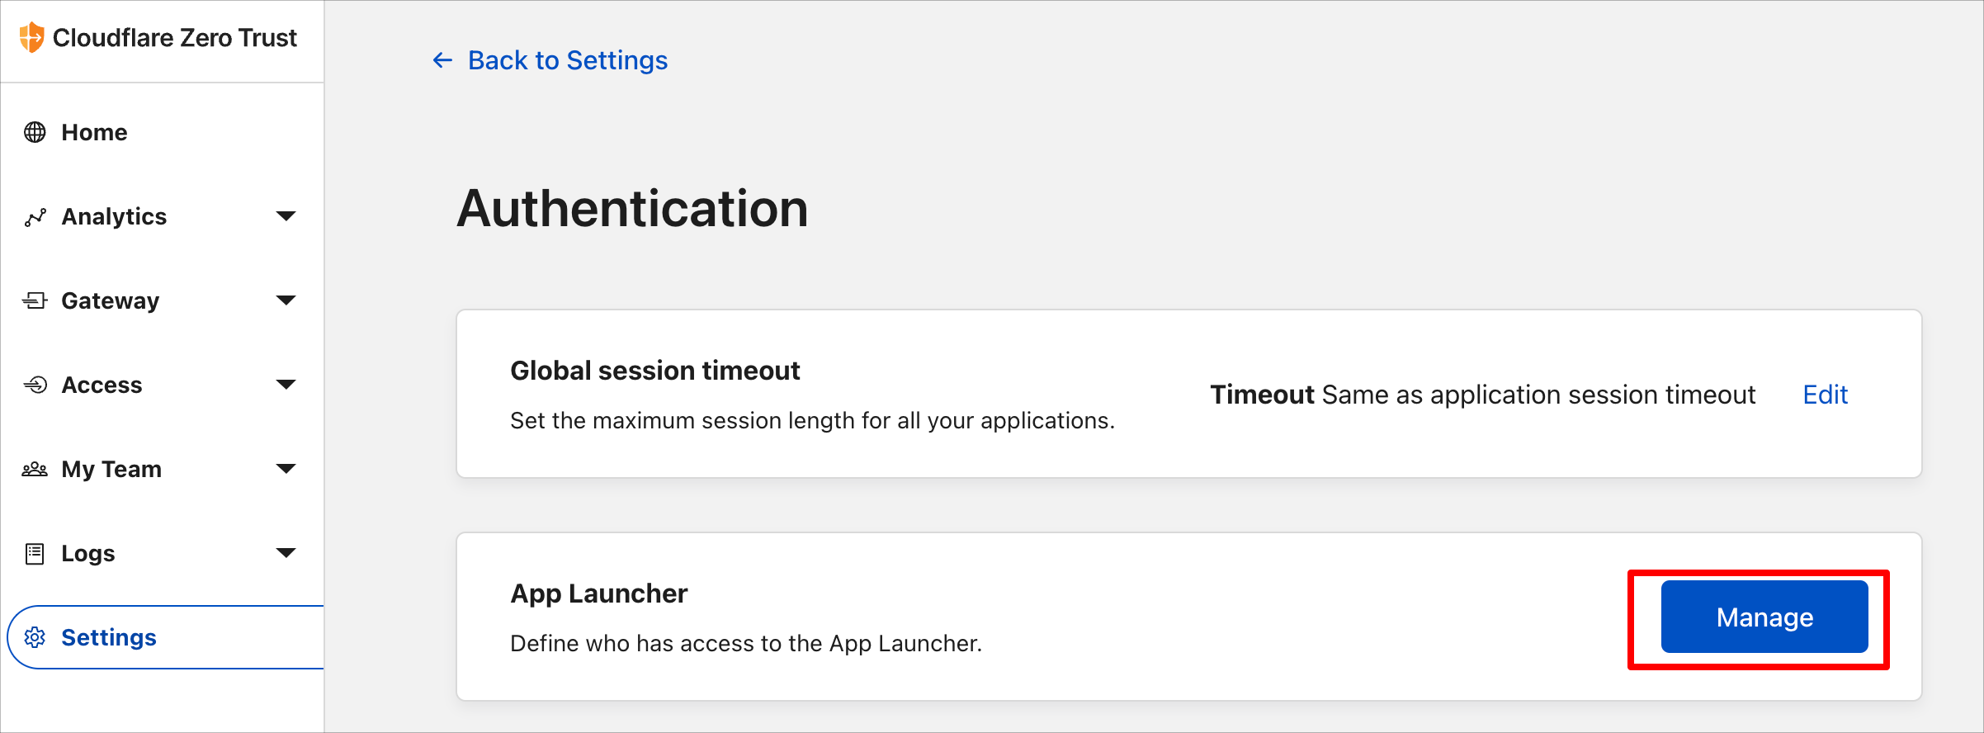Click the Gateway icon in sidebar
Viewport: 1984px width, 733px height.
[x=35, y=300]
